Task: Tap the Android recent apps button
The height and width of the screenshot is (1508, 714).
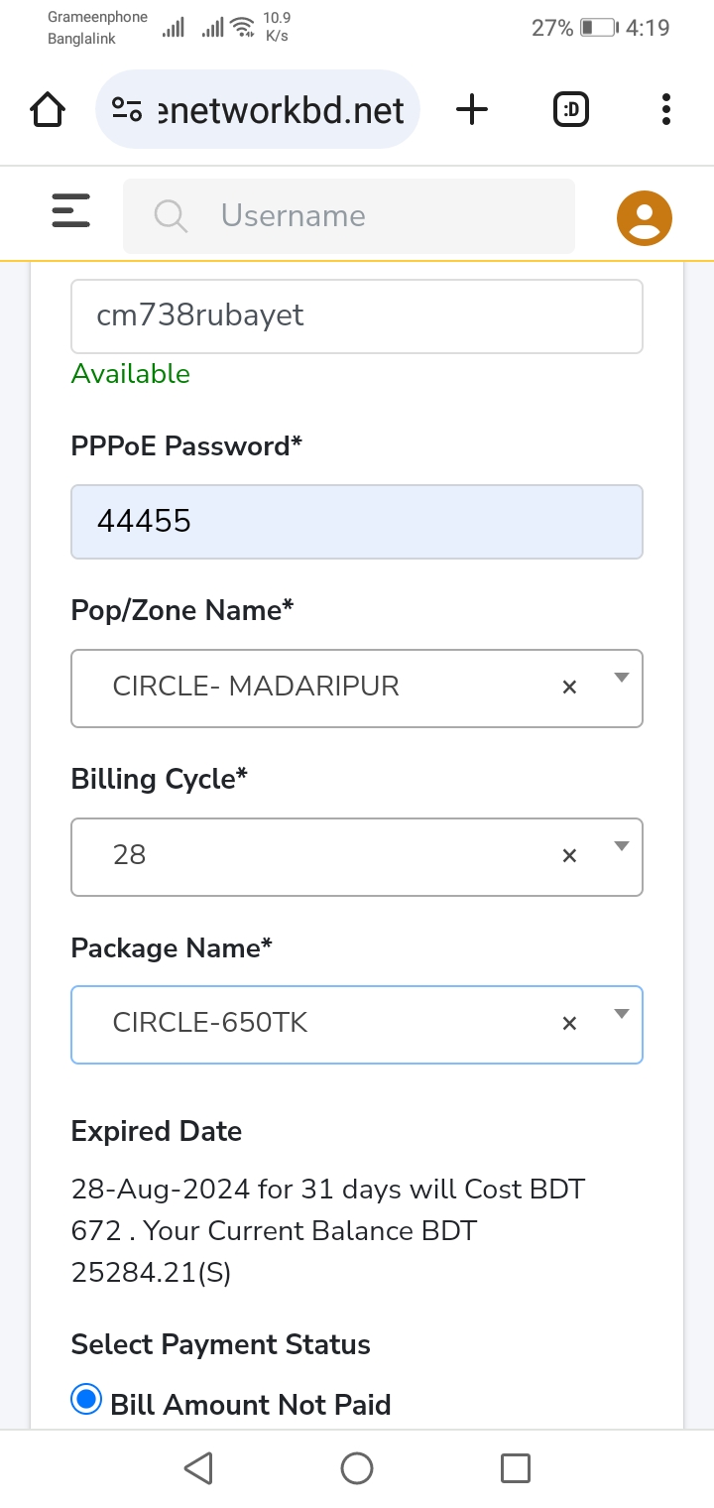Action: (516, 1468)
